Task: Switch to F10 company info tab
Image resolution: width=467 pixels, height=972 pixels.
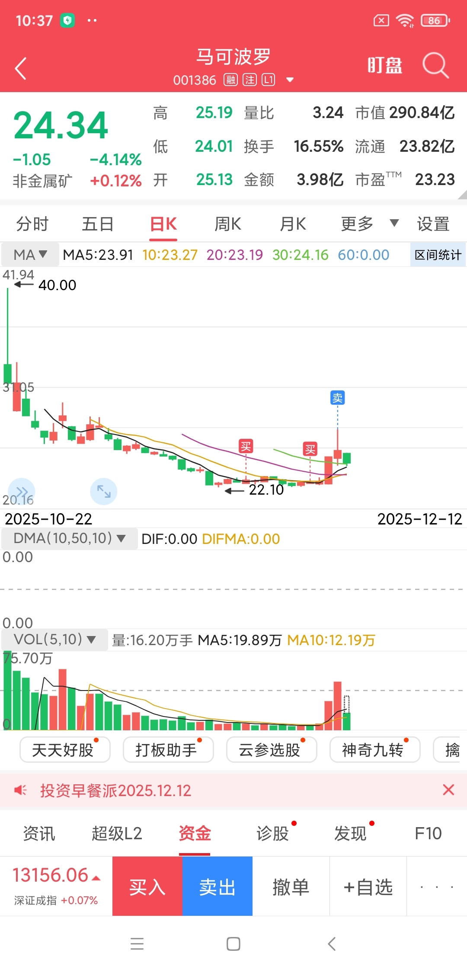Action: point(428,833)
